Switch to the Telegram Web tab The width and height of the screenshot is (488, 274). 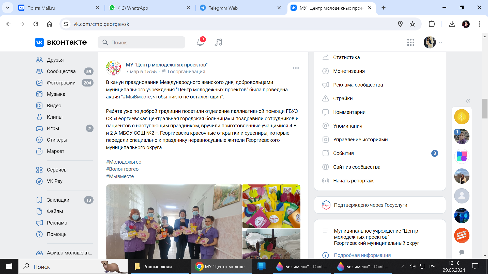pyautogui.click(x=223, y=8)
